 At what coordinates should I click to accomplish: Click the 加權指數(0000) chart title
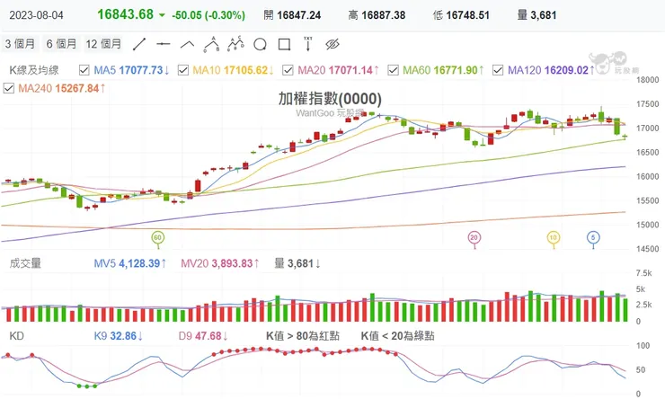pyautogui.click(x=331, y=99)
